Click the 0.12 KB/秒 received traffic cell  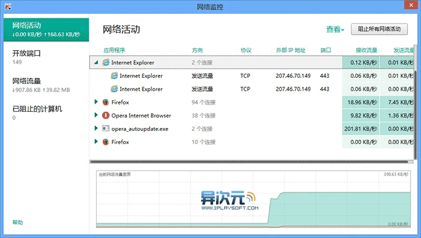(360, 62)
